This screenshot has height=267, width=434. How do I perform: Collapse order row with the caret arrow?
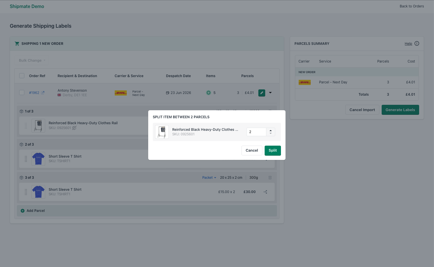coord(270,93)
